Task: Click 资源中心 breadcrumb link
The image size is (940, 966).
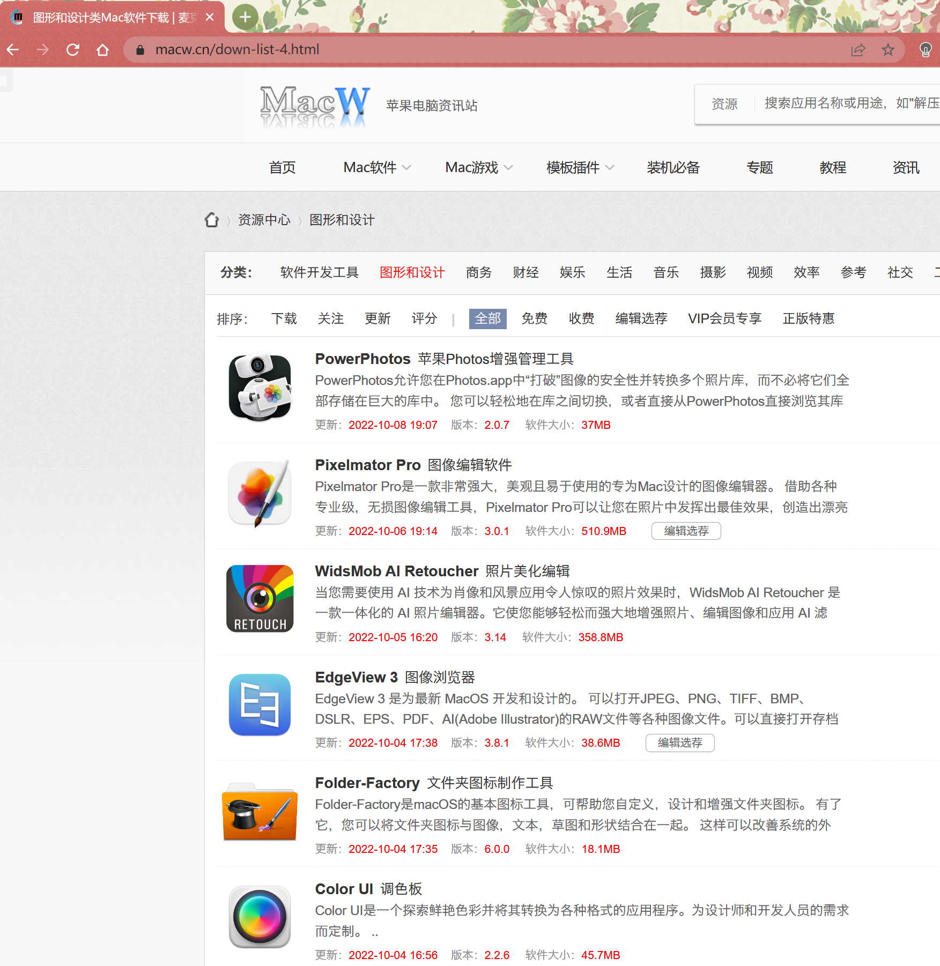Action: (264, 220)
